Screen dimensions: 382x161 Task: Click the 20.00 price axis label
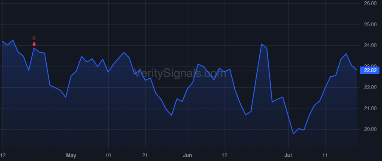coord(370,129)
